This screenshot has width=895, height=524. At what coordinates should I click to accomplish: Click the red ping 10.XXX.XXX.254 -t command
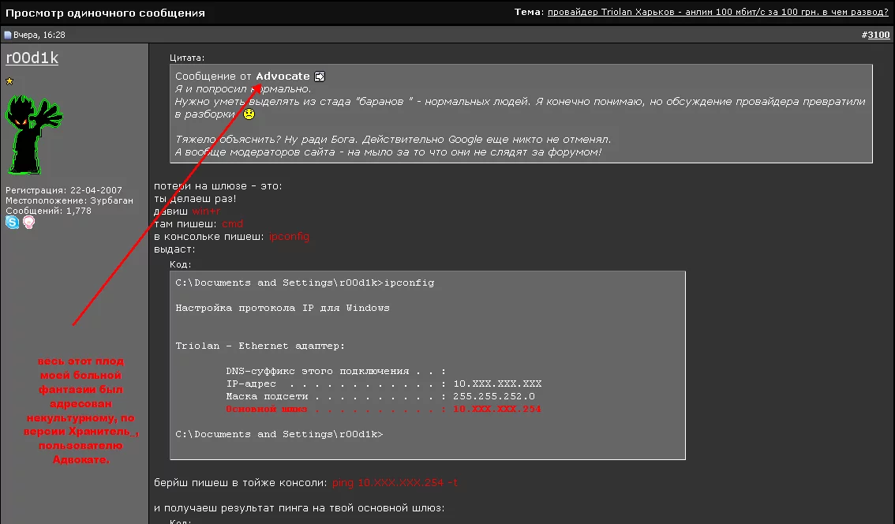[x=395, y=483]
